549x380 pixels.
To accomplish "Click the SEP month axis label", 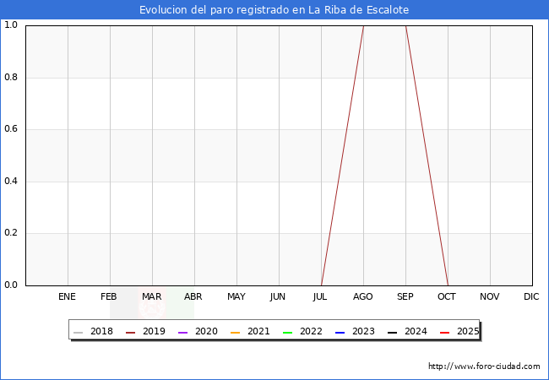I will pyautogui.click(x=405, y=296).
